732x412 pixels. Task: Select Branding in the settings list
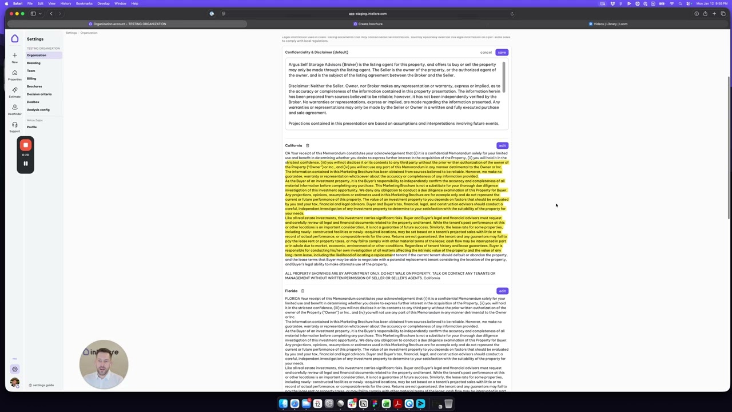point(33,63)
